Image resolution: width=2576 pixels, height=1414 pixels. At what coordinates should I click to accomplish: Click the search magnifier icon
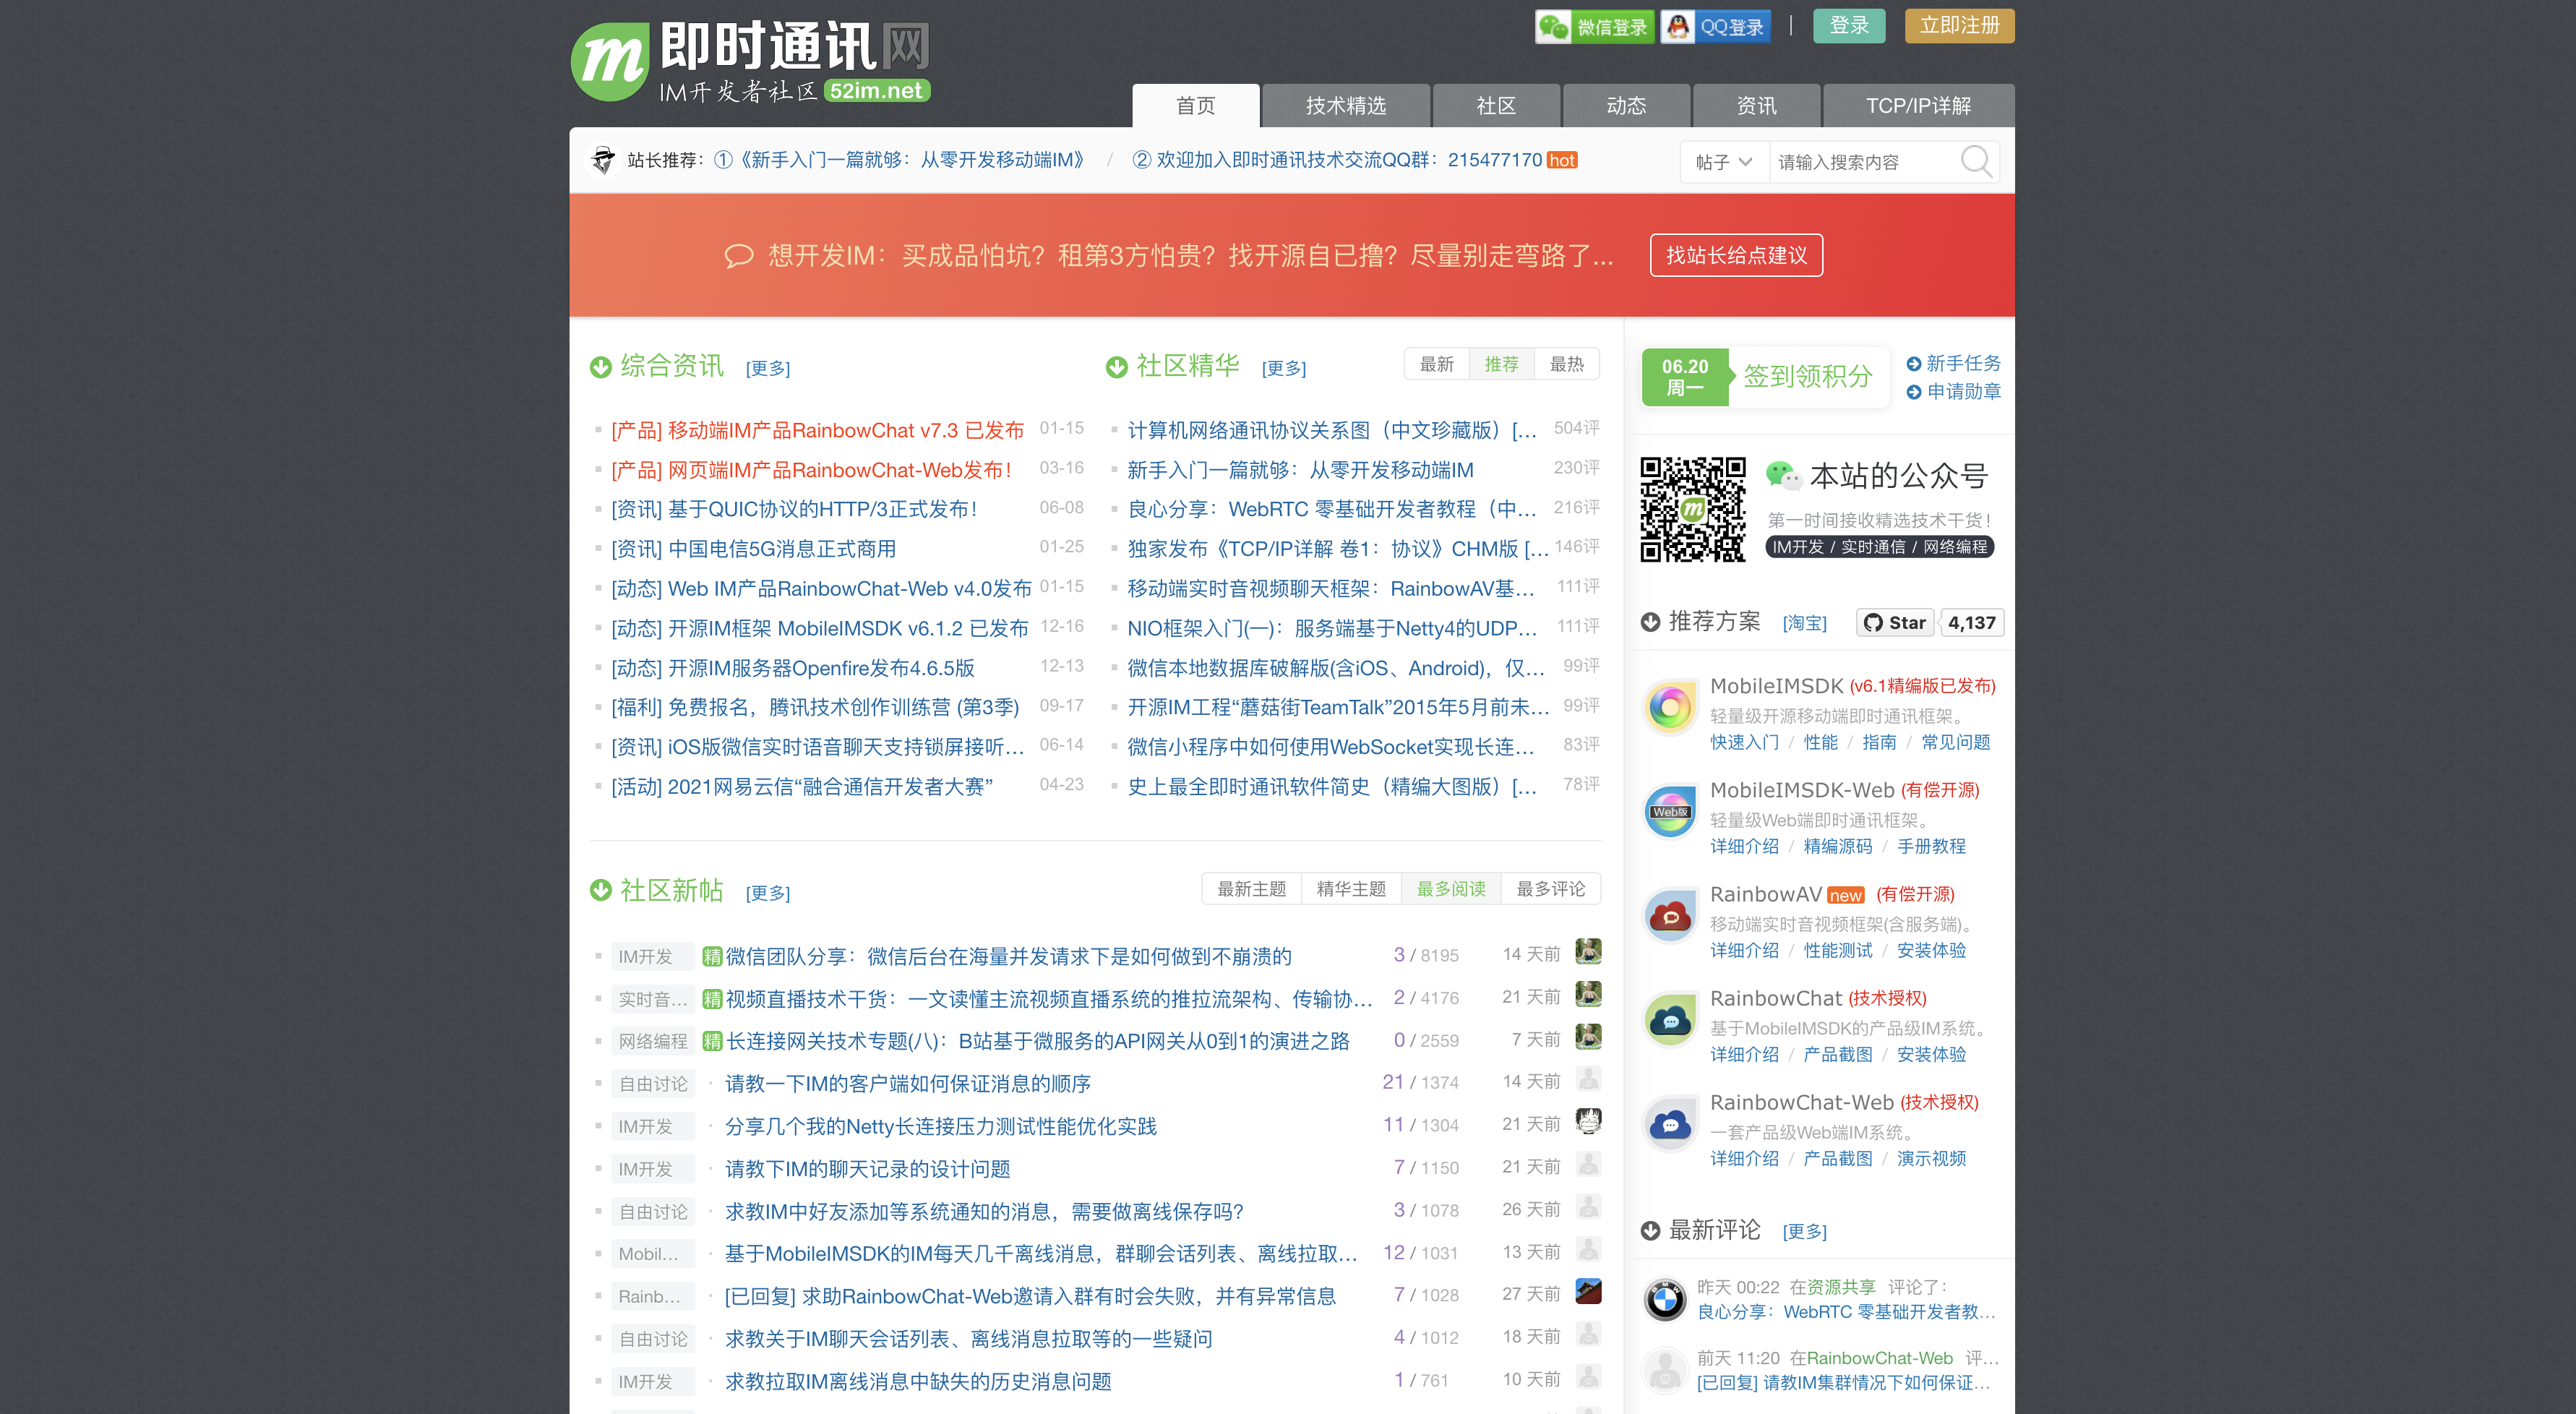[x=1975, y=161]
